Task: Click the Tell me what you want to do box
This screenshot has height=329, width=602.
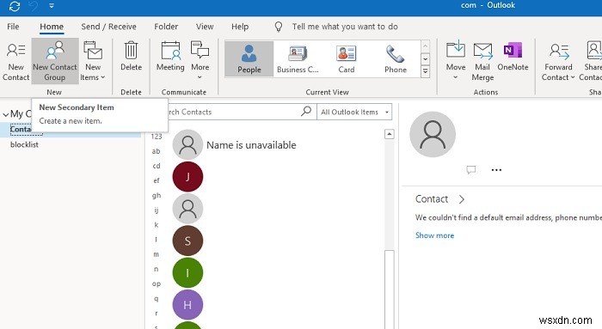Action: pos(345,27)
